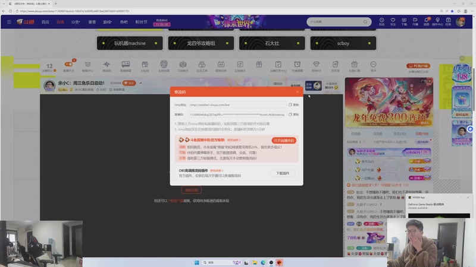476x267 pixels.
Task: Click the 关注 follow button beside room title
Action: (129, 83)
